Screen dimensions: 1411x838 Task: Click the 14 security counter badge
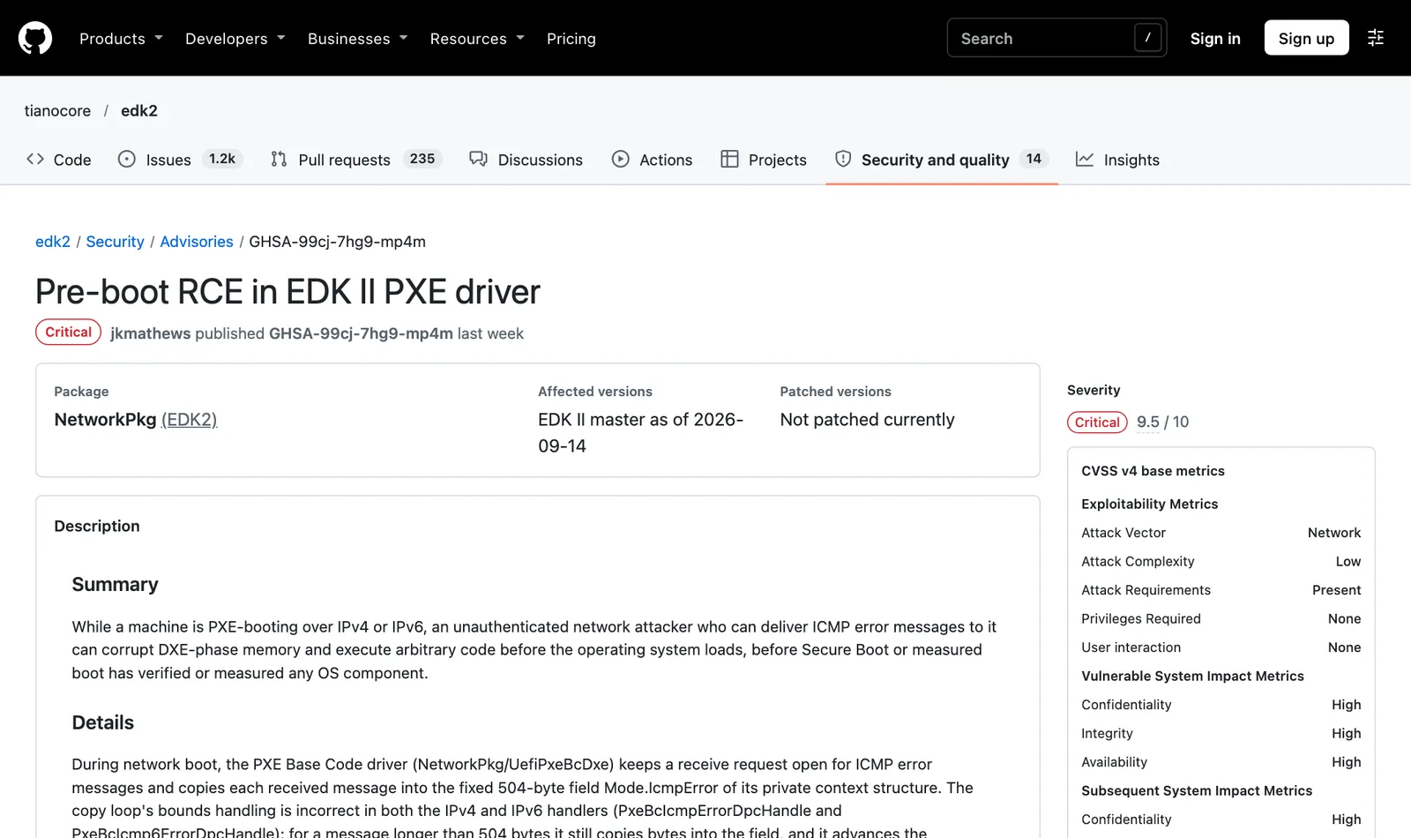point(1034,159)
